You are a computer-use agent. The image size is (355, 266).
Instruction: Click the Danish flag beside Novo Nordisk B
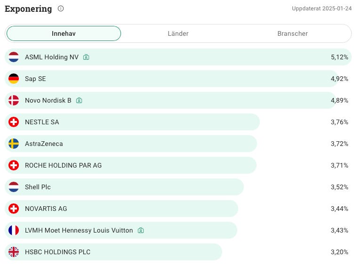14,100
